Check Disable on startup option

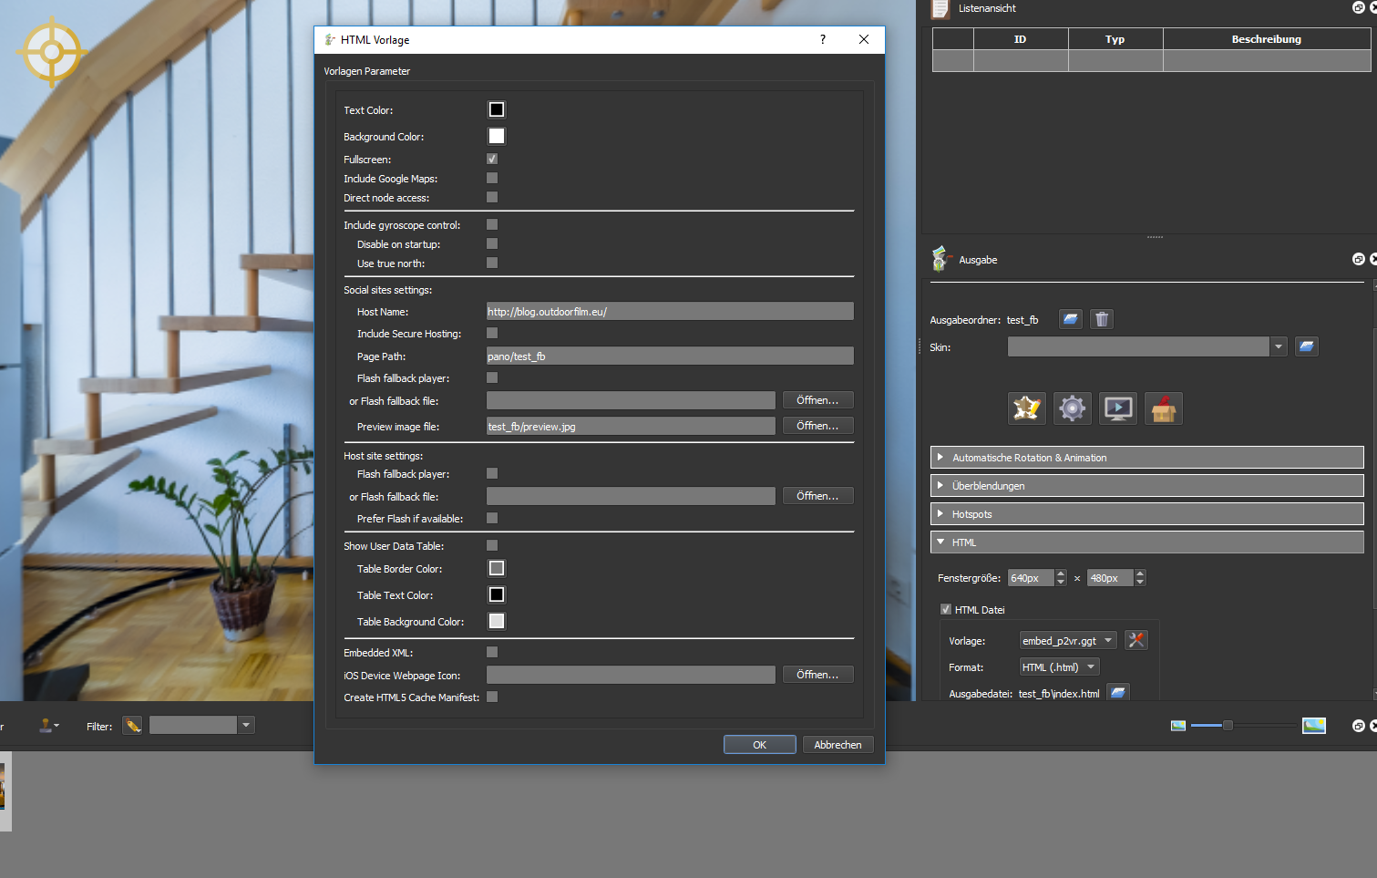[492, 243]
